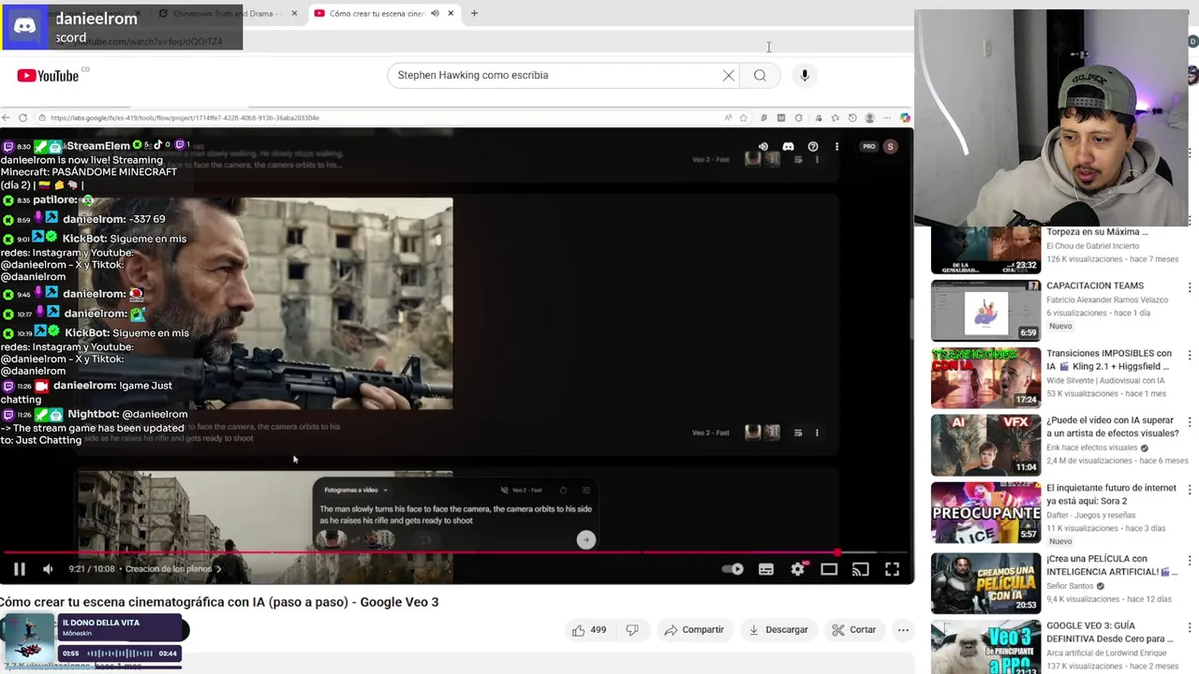Open '¡Crea una PELÍCULA con INTELIGENCIA ARTIFICIAL' video
The height and width of the screenshot is (674, 1199).
point(1110,565)
